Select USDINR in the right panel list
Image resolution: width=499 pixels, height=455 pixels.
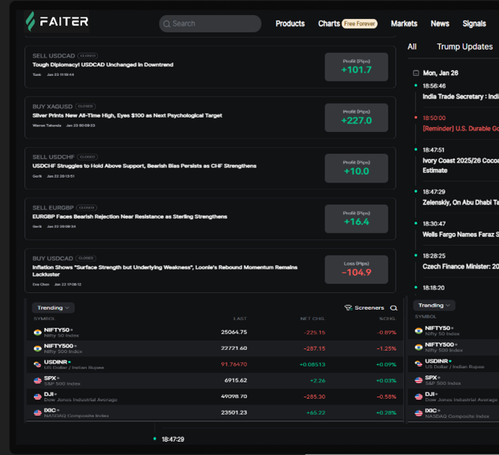453,363
